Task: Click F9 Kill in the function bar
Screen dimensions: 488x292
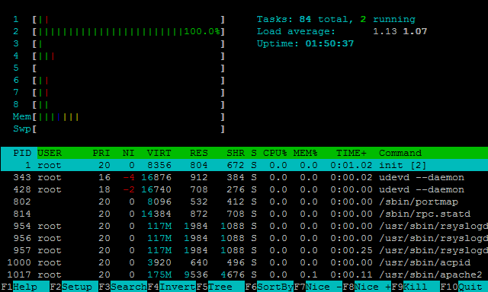Action: click(416, 287)
